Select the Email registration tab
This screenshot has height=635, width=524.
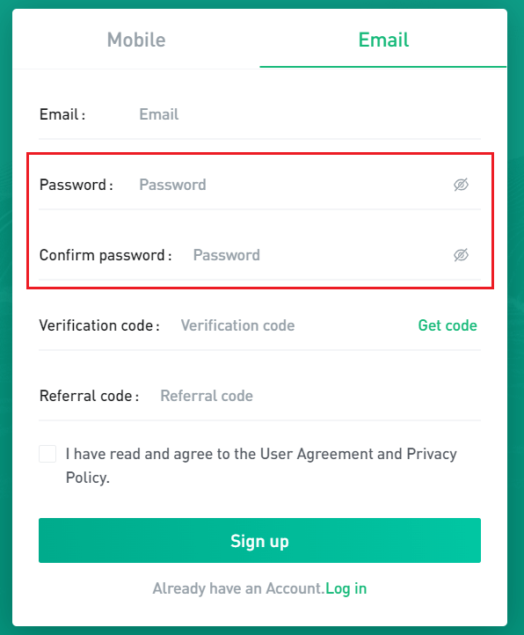point(383,40)
